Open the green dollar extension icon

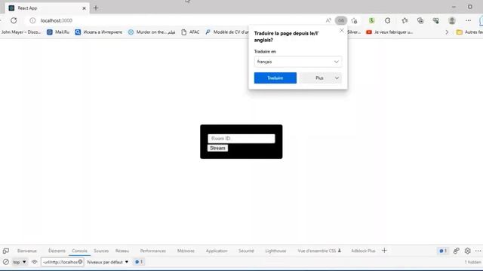371,20
